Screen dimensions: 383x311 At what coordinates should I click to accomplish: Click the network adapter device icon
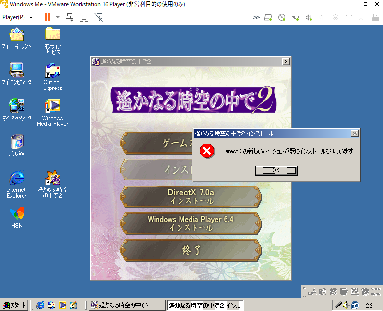click(x=295, y=17)
